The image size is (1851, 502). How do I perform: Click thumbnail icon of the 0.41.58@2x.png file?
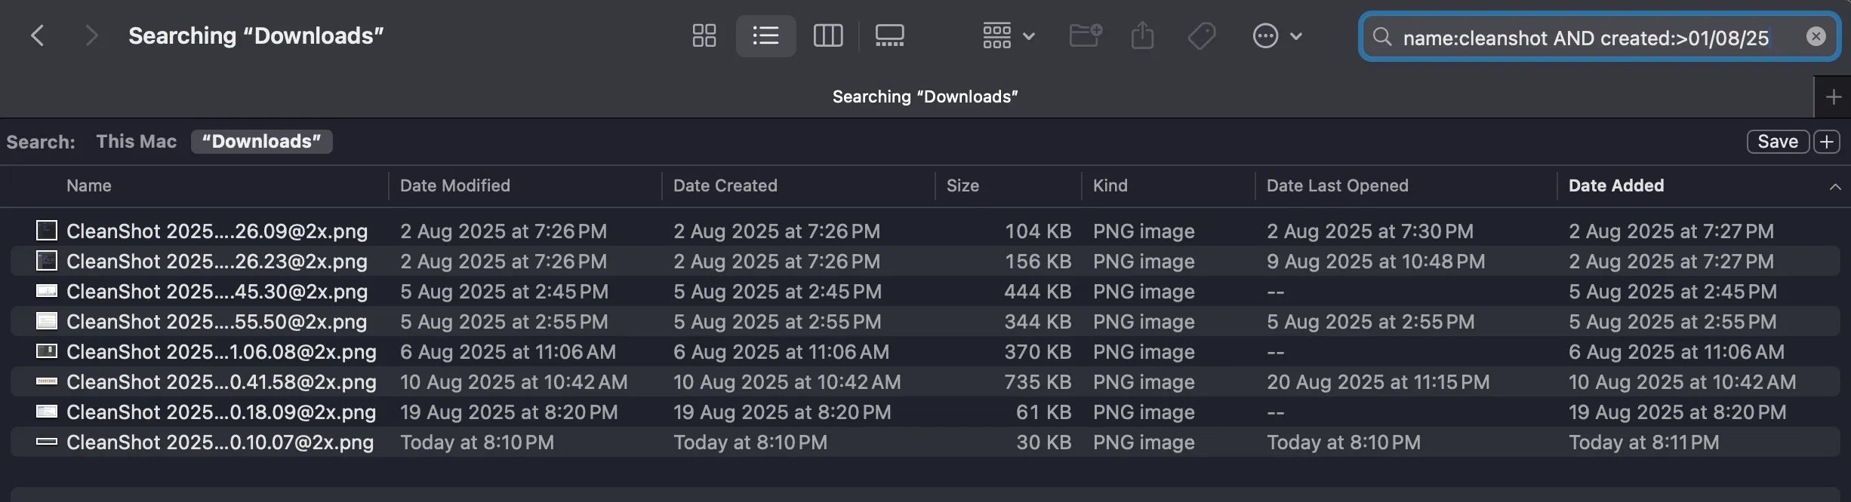(x=47, y=381)
